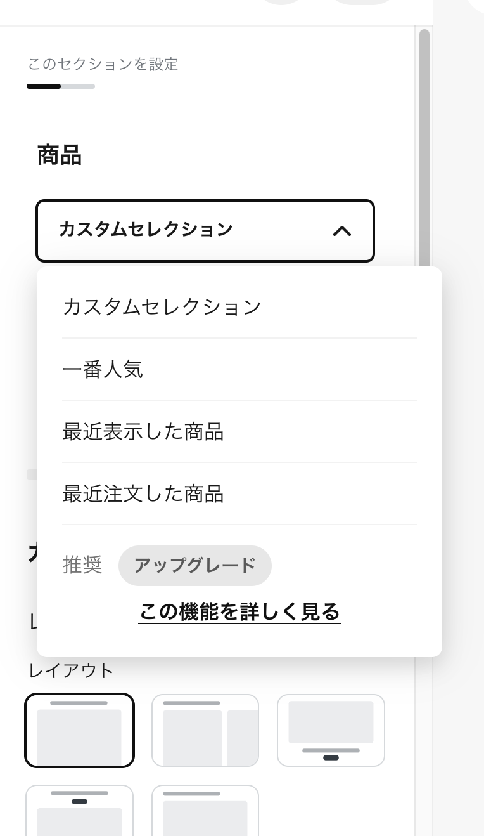The image size is (484, 836).
Task: Click the 推奨 recommended option
Action: [82, 565]
